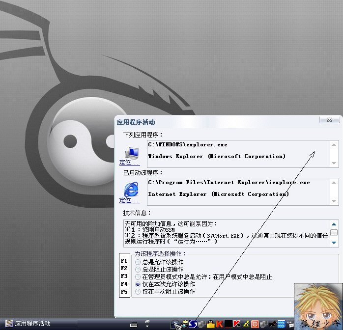Click the Internet Explorer program icon
This screenshot has height=330, width=343.
coord(131,189)
